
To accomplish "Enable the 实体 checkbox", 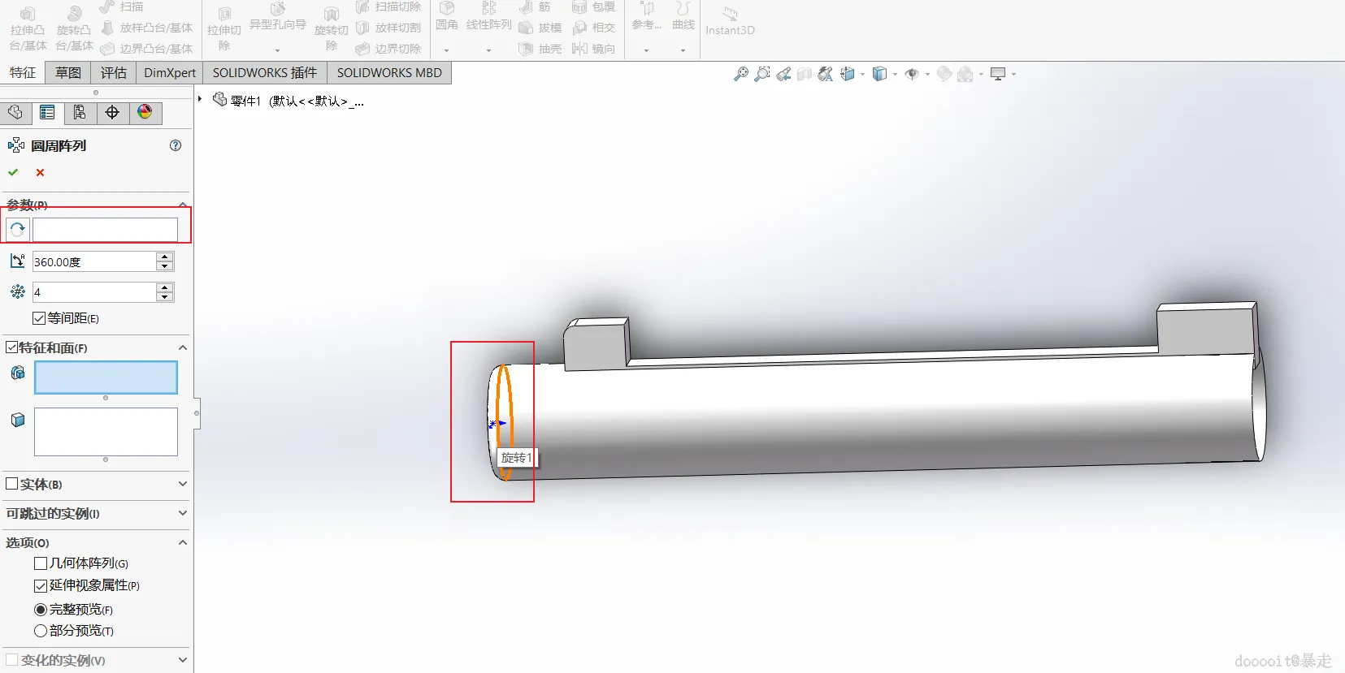I will [x=12, y=484].
